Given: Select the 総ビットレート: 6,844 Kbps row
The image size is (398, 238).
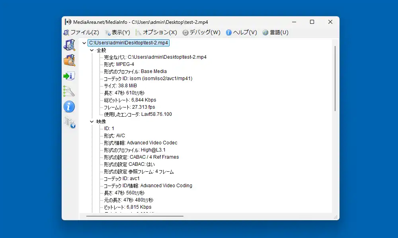Looking at the screenshot, I should (x=130, y=100).
